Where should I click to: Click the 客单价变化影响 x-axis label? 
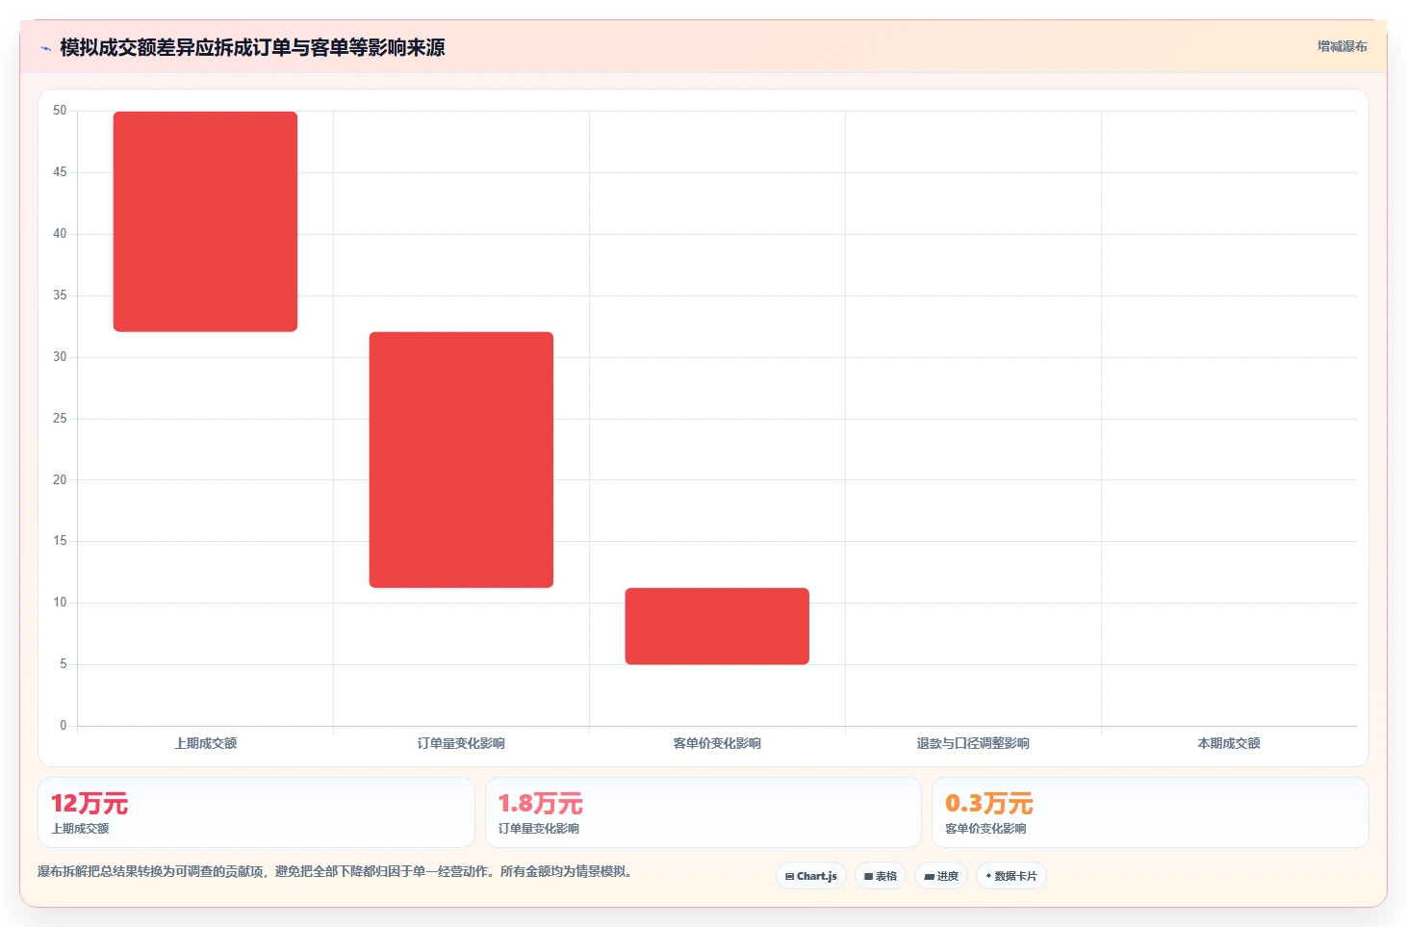pyautogui.click(x=717, y=743)
